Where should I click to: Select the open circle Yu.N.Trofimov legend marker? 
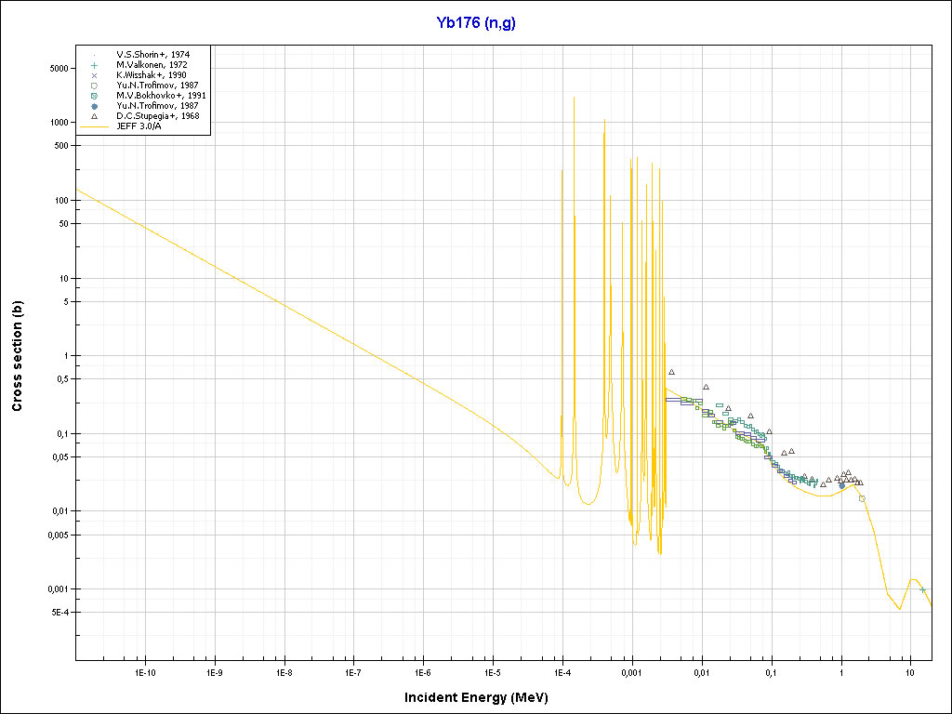click(95, 86)
